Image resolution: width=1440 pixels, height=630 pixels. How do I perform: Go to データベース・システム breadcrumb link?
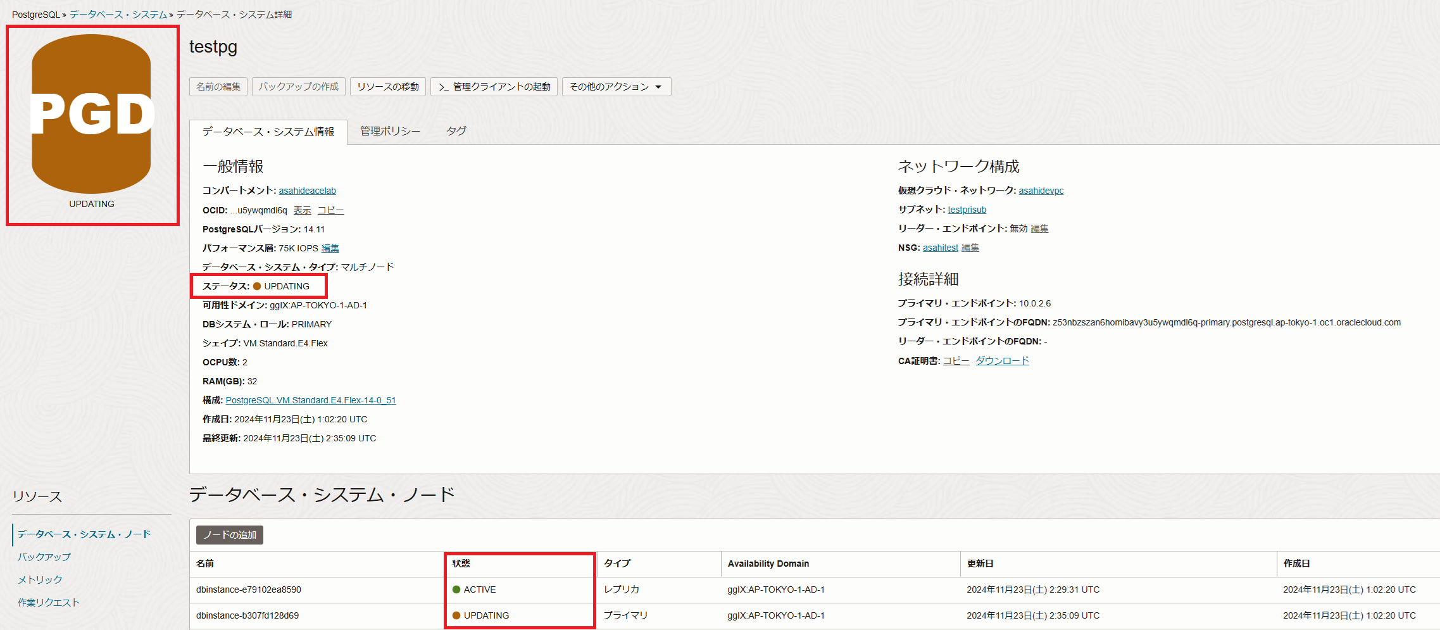[x=118, y=15]
